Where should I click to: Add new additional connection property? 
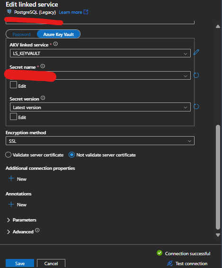coord(18,179)
